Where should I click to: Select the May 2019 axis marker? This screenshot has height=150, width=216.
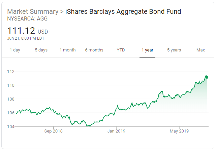179,131
